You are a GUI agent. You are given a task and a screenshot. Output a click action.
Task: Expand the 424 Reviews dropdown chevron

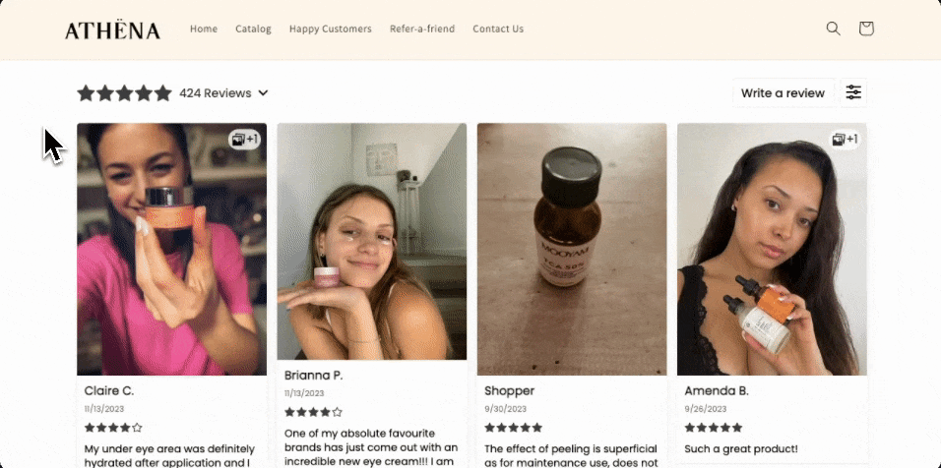click(264, 93)
